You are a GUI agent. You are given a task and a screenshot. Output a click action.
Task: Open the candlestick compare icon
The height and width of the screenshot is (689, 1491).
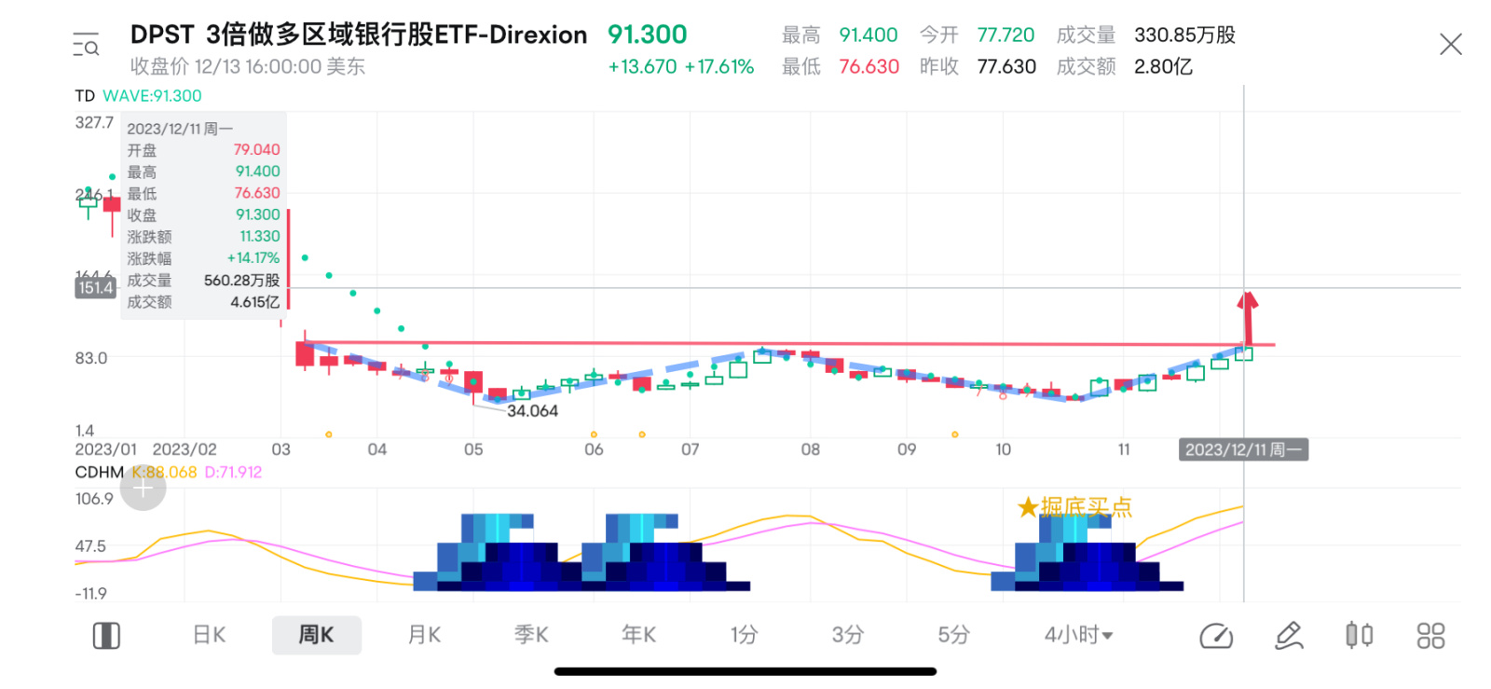[x=1360, y=636]
